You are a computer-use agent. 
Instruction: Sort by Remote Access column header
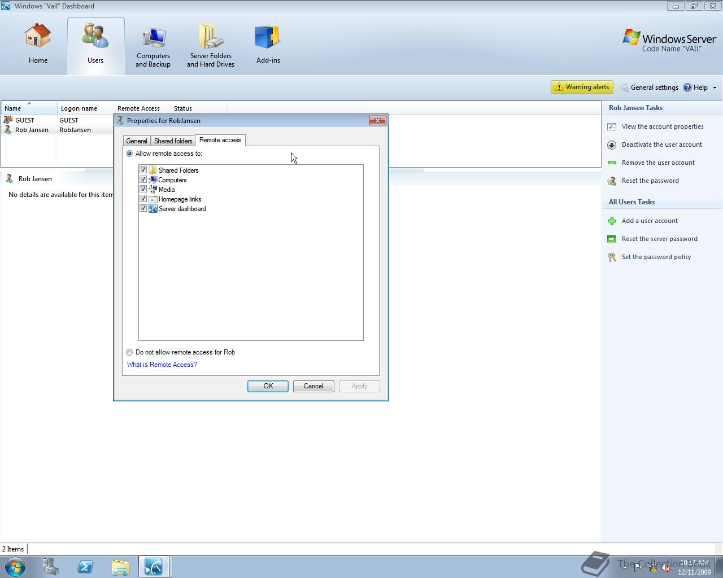point(142,108)
